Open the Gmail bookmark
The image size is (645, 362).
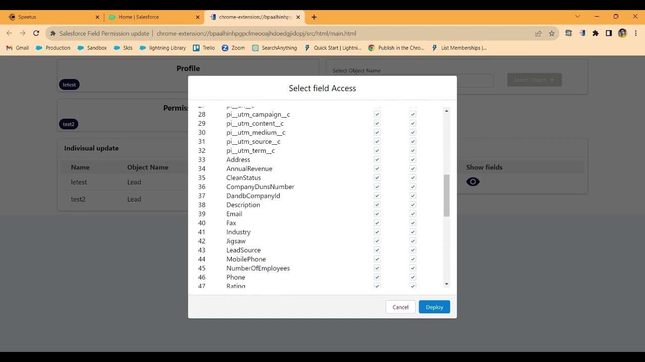pyautogui.click(x=18, y=48)
